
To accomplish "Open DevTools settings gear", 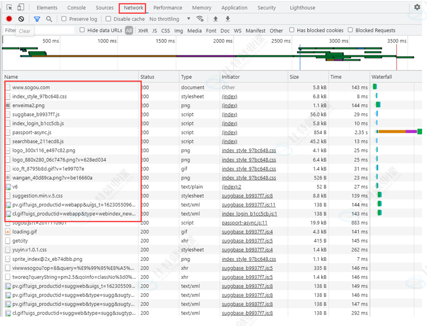I will click(417, 7).
